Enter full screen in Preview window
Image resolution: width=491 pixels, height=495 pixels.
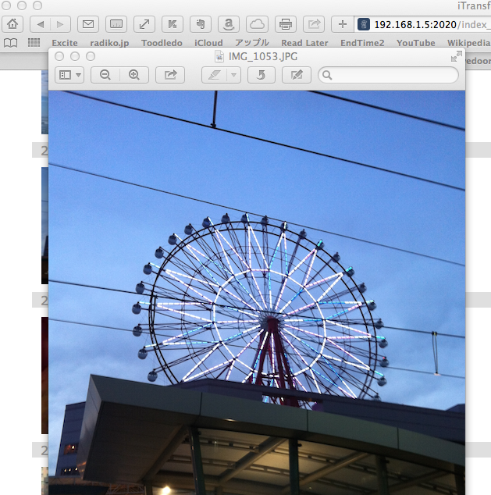[457, 56]
